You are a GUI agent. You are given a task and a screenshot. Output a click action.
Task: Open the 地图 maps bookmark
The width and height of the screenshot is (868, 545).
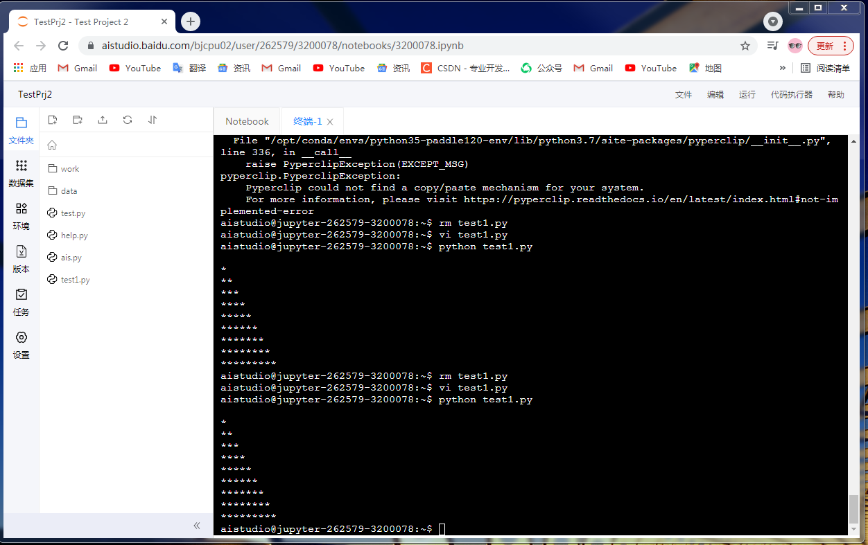coord(705,68)
